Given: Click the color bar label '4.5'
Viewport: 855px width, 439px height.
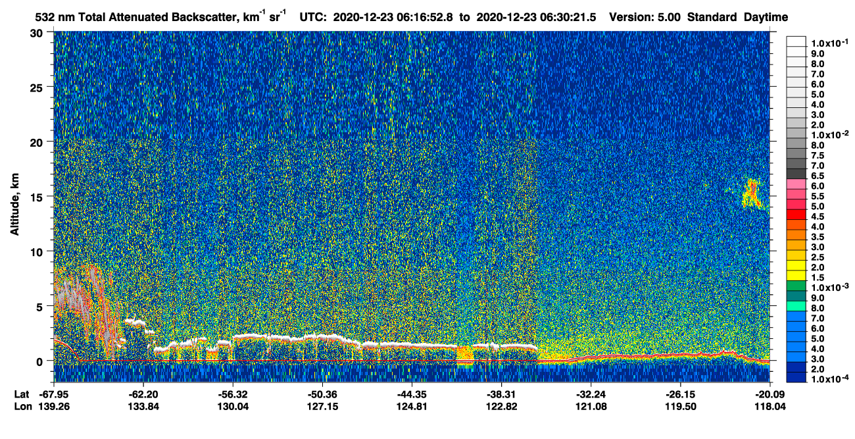Looking at the screenshot, I should tap(818, 216).
